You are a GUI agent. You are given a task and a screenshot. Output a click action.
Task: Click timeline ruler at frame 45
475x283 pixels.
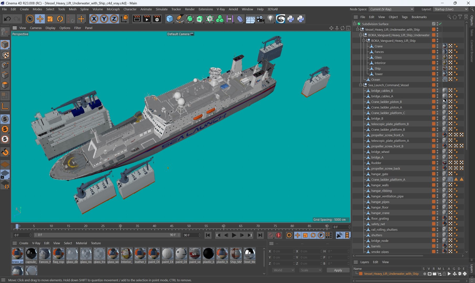[x=171, y=226]
